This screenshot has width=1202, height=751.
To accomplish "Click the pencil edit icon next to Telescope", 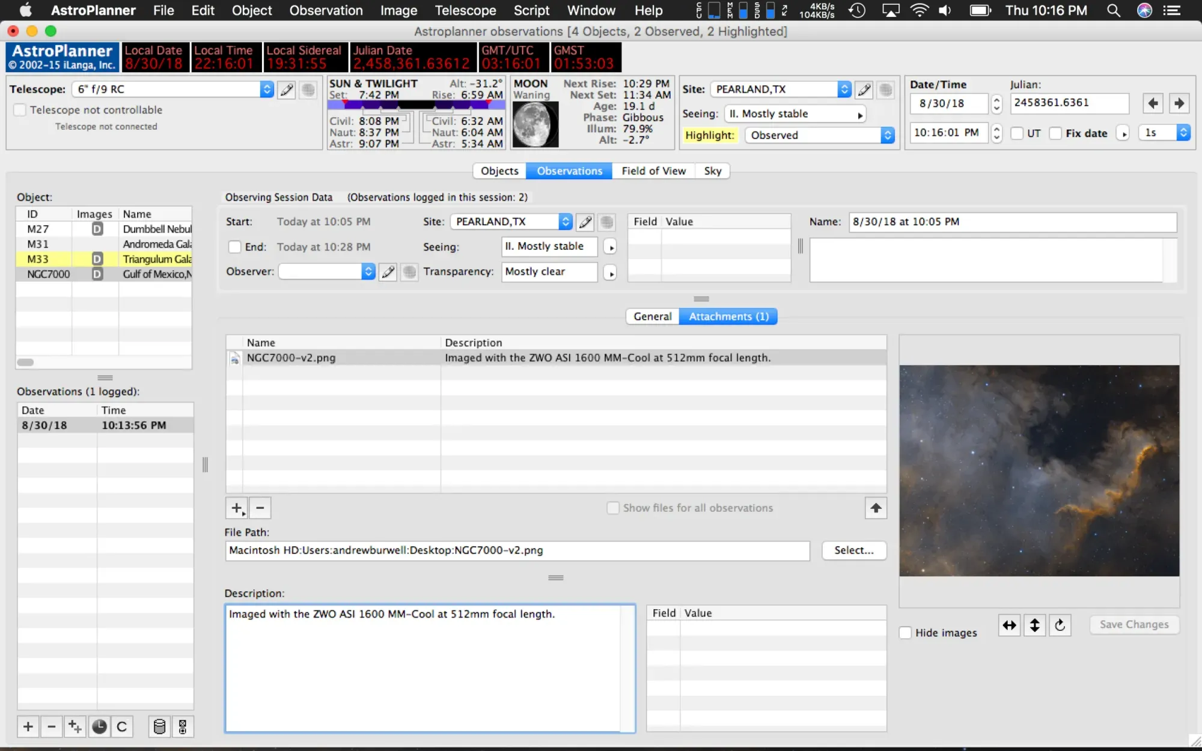I will coord(287,90).
